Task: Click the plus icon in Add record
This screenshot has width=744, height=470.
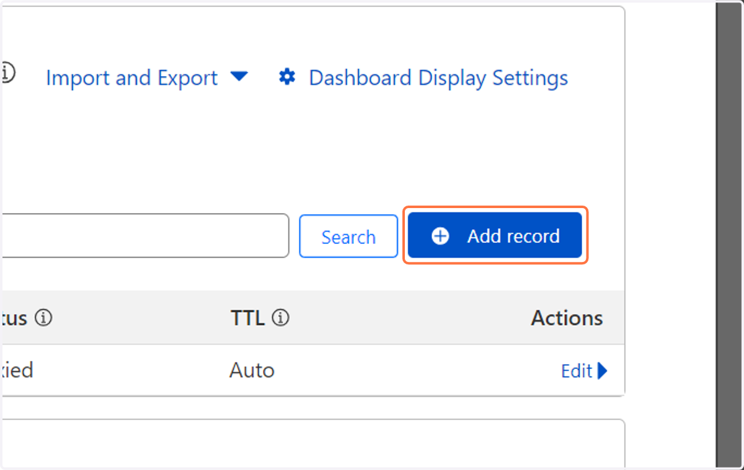Action: click(x=440, y=236)
